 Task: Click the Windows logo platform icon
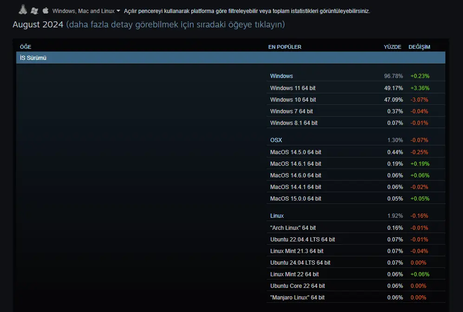[34, 11]
